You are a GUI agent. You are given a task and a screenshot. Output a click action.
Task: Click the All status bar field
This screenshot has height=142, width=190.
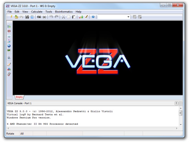(x=26, y=134)
